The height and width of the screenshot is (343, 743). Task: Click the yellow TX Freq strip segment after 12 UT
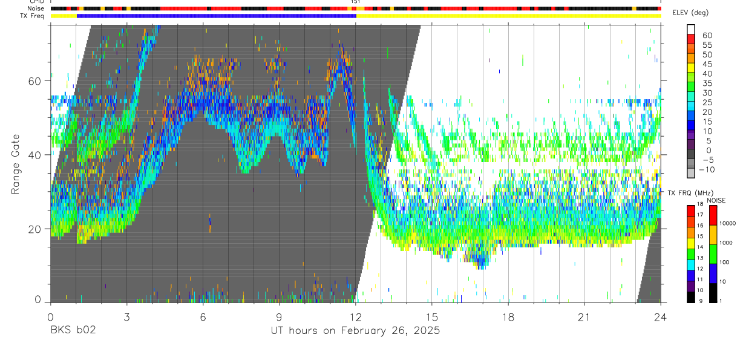(509, 16)
